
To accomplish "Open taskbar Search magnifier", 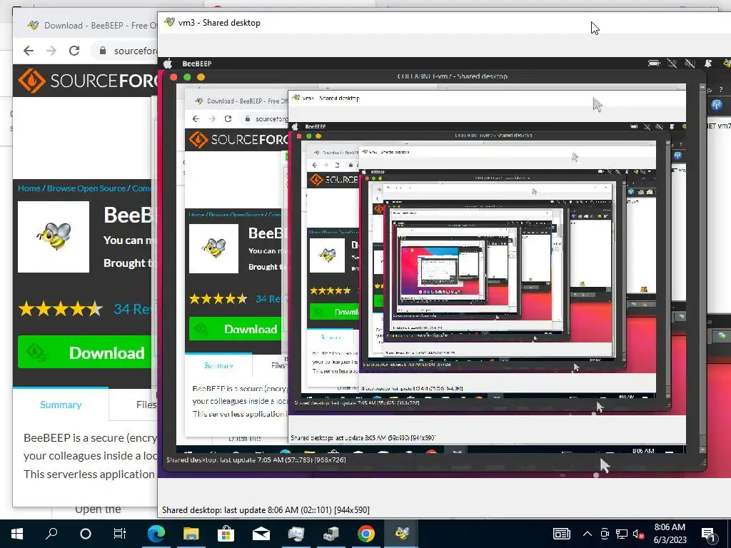I will click(x=51, y=534).
